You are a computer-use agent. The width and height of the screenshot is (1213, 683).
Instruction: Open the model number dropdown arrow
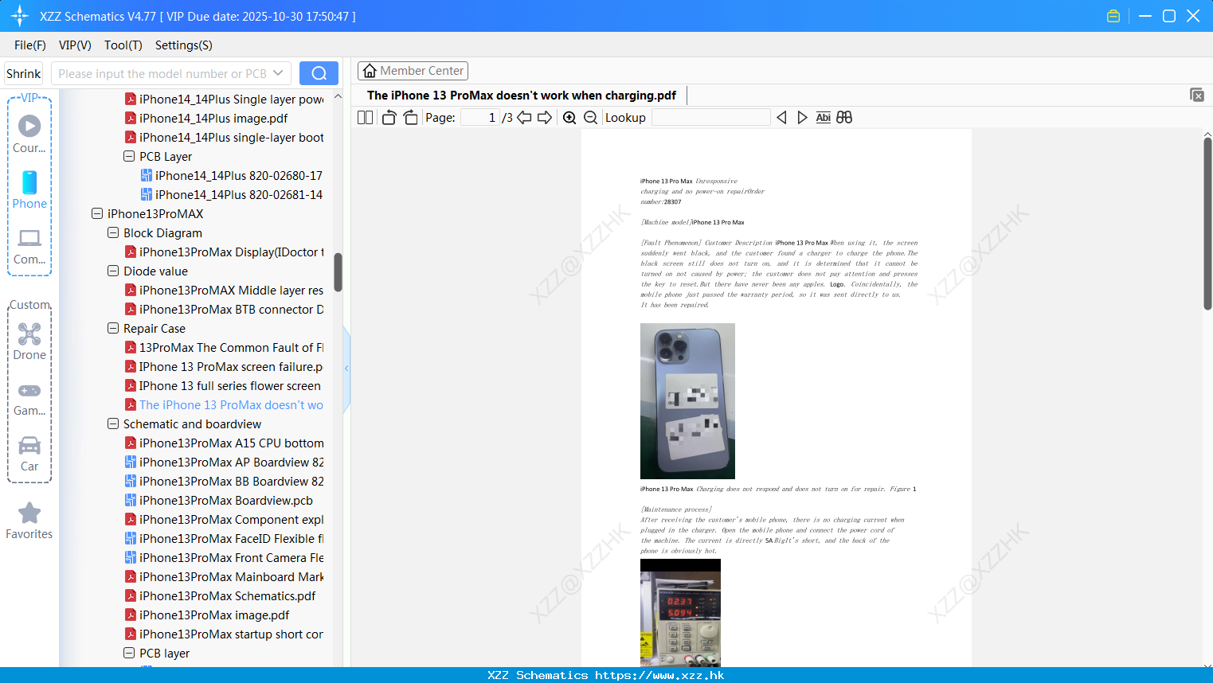[278, 73]
